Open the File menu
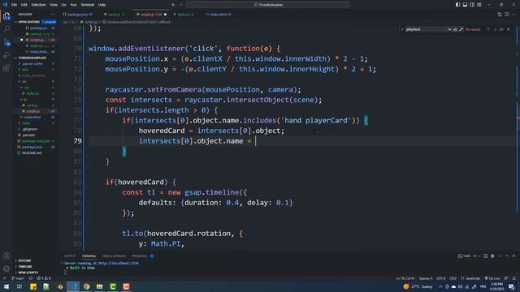 tap(14, 5)
